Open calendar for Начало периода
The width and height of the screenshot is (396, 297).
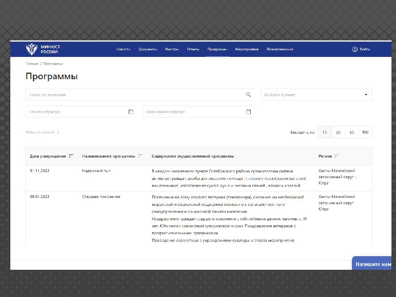(x=131, y=112)
